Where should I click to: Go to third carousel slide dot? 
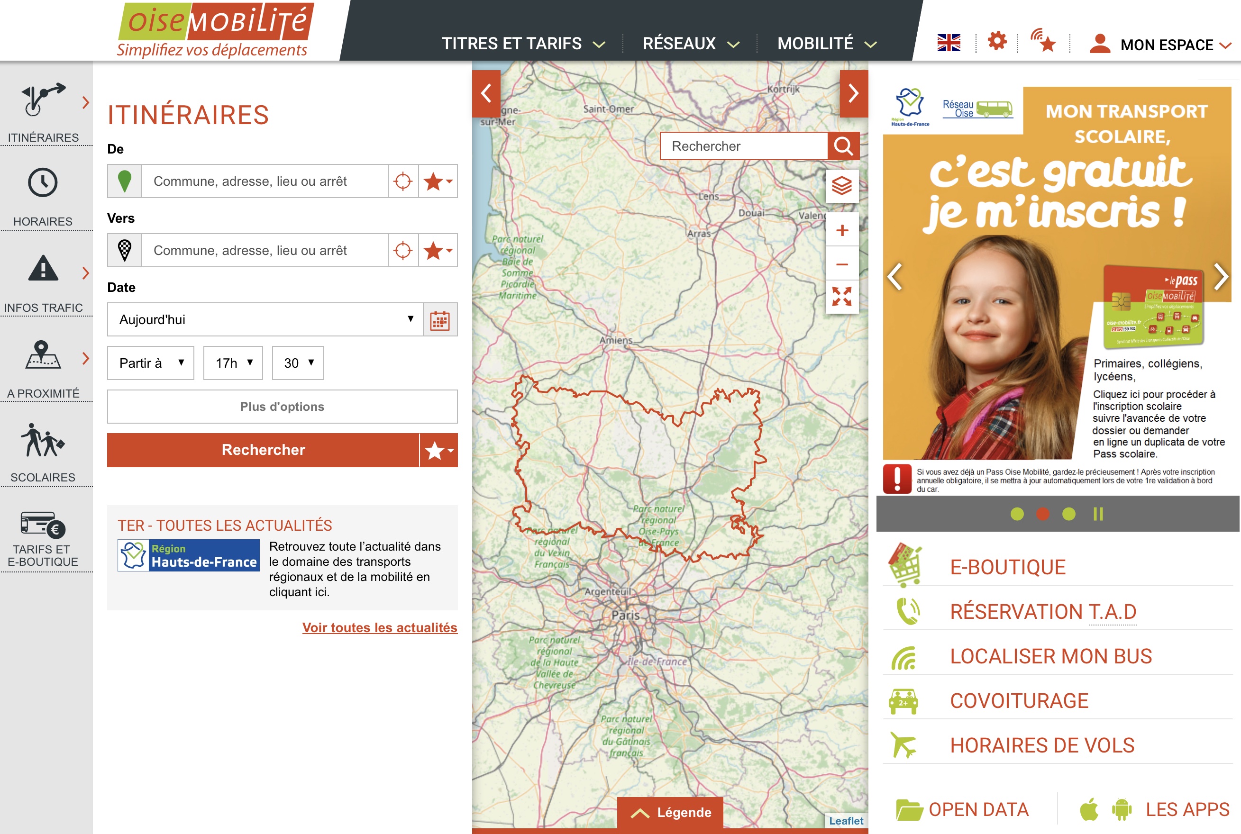tap(1068, 514)
